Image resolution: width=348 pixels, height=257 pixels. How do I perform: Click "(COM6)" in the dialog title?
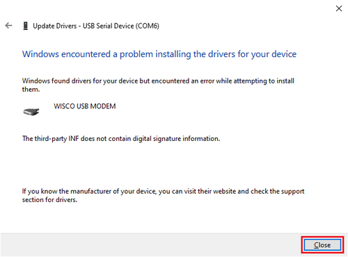(148, 26)
